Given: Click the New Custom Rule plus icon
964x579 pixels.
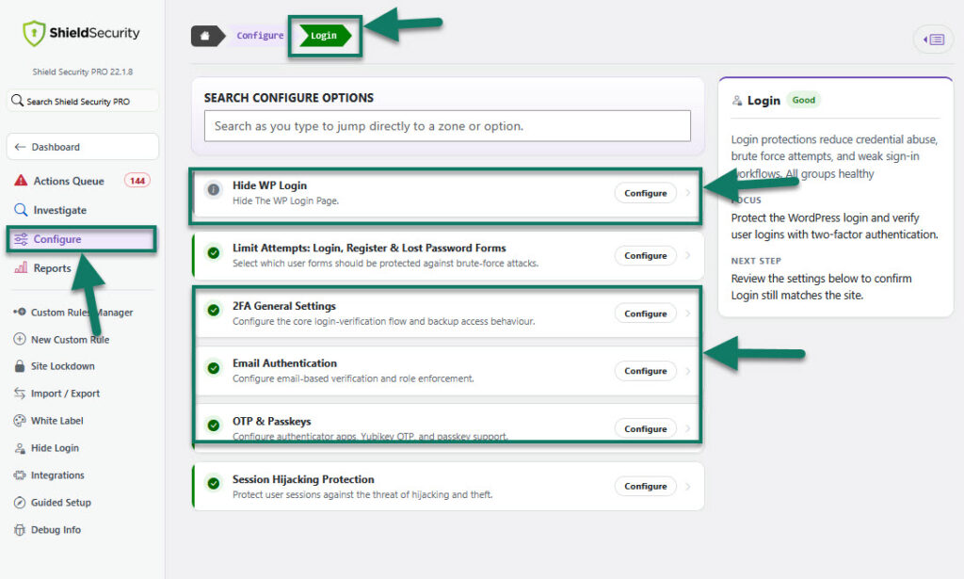Looking at the screenshot, I should point(20,339).
